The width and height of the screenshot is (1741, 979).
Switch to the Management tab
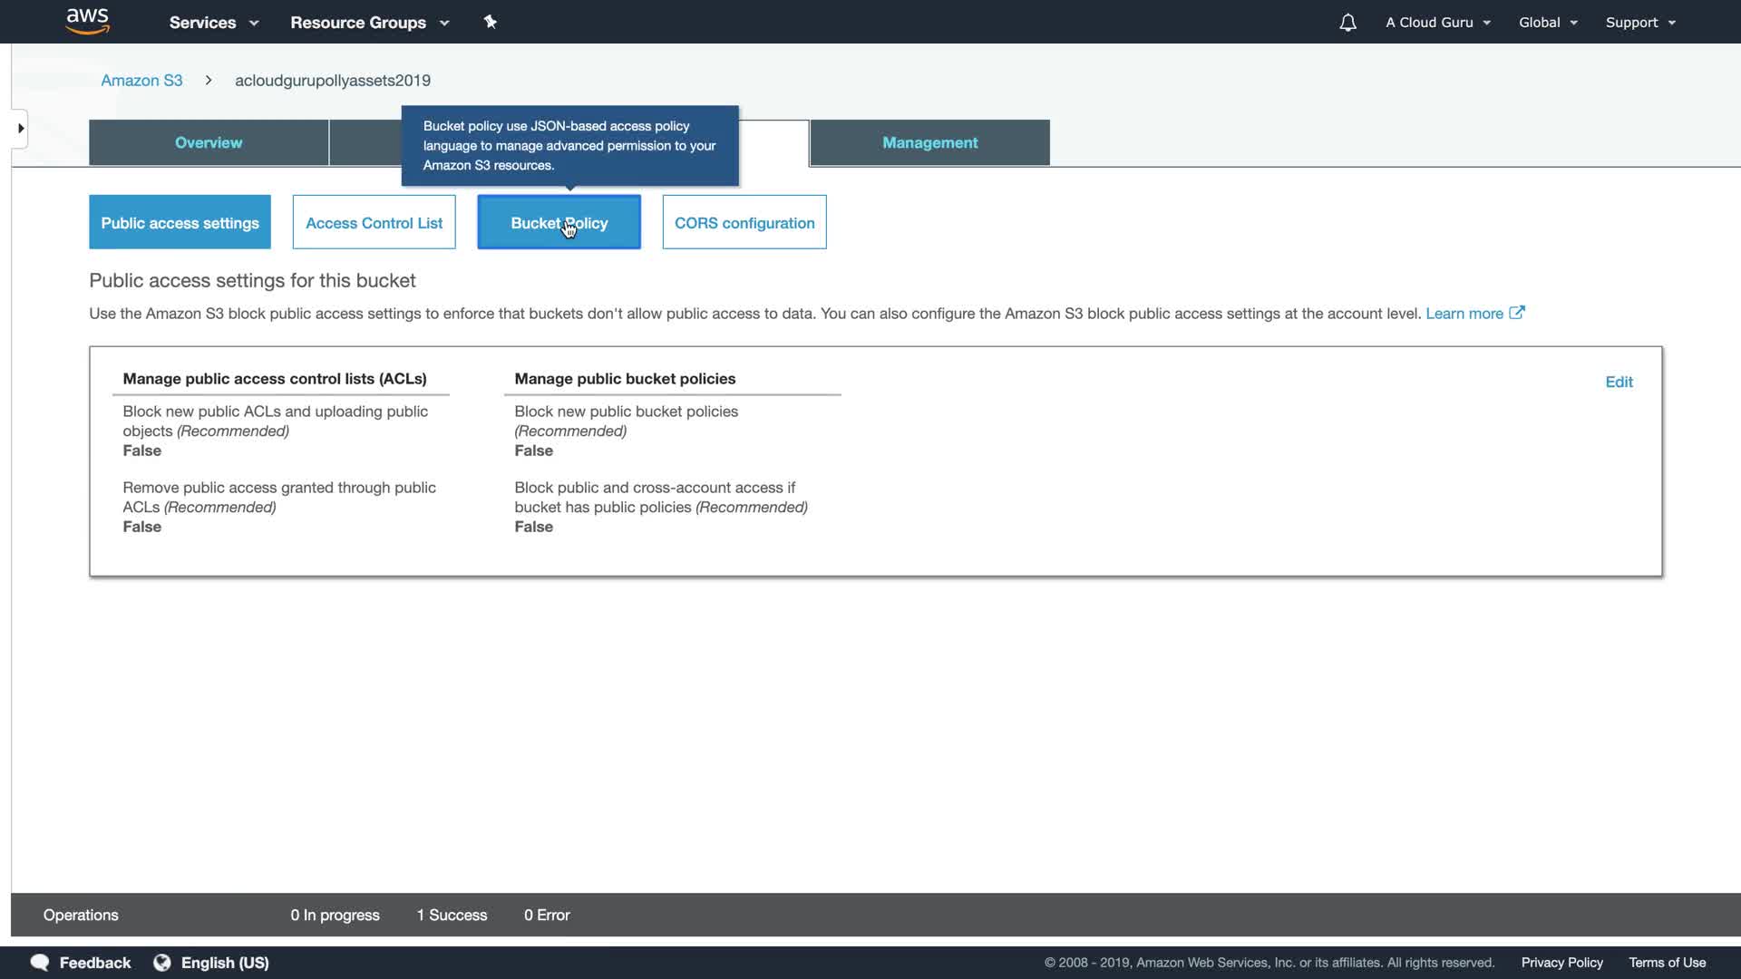click(x=929, y=142)
